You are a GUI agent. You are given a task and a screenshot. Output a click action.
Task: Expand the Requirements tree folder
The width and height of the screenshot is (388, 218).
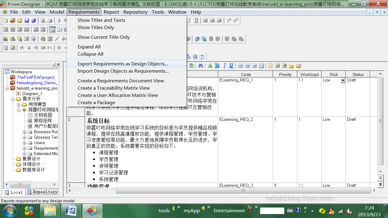click(x=25, y=148)
